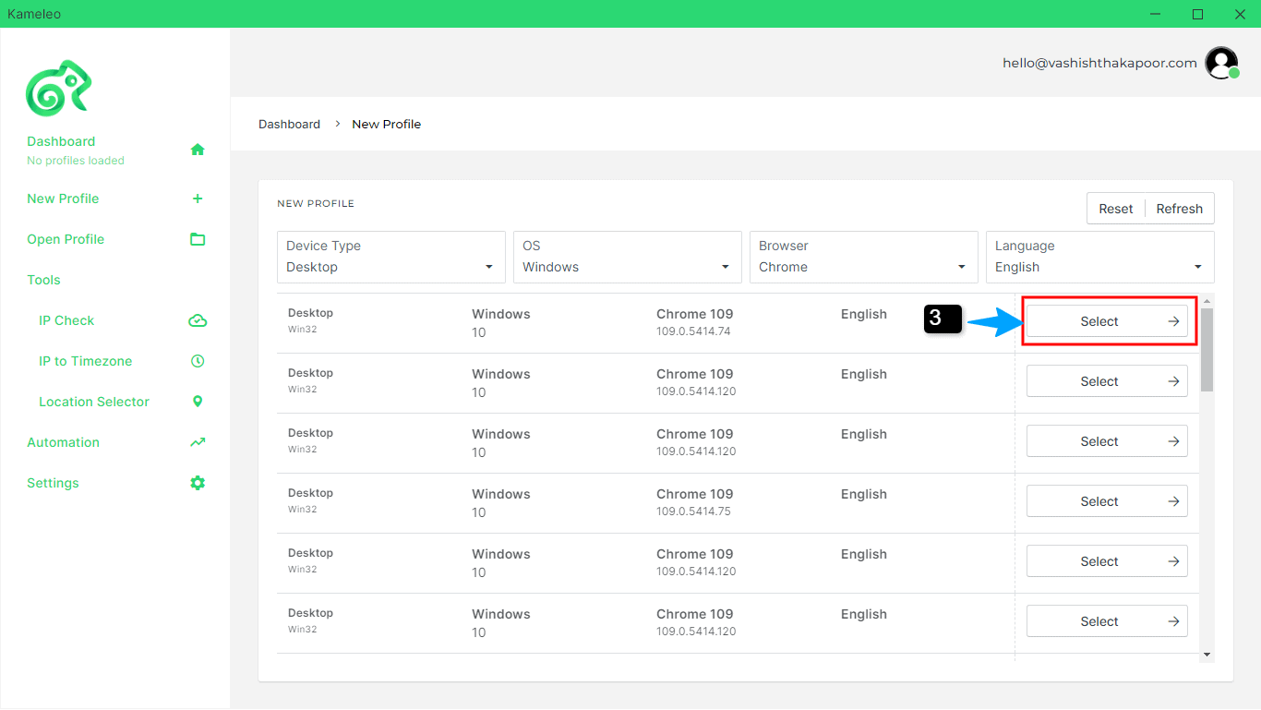Select the Tools menu item in sidebar
This screenshot has height=710, width=1261.
pyautogui.click(x=43, y=280)
